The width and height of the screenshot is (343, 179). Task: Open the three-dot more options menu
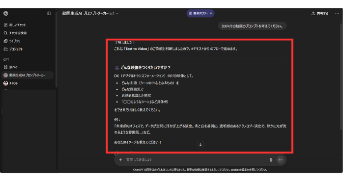tap(337, 14)
